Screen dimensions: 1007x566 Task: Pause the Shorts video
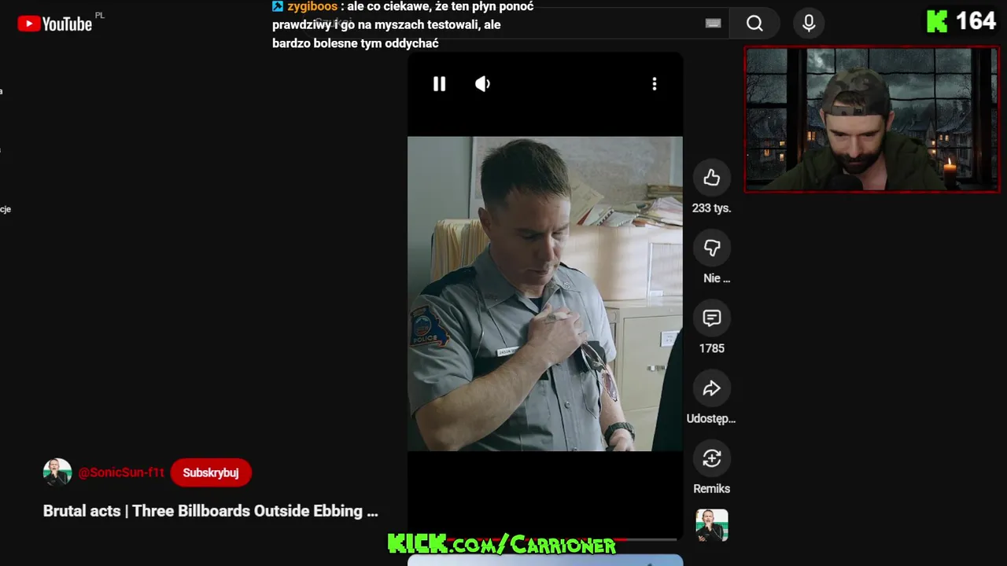pos(439,84)
